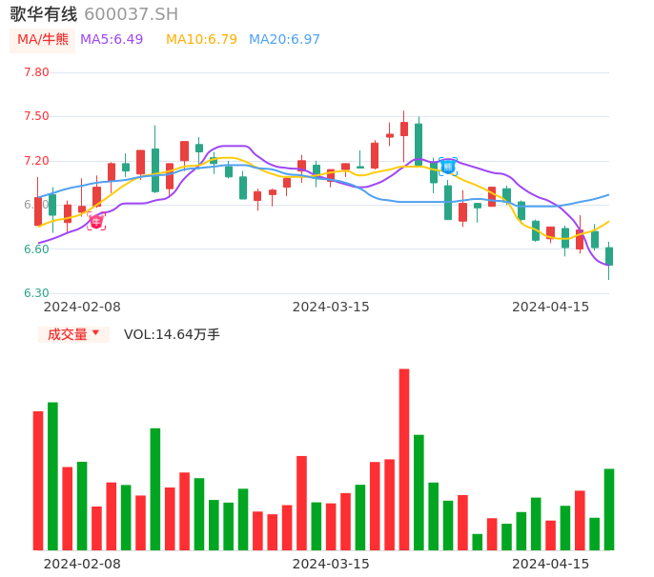Click the first red volume bar

(38, 481)
